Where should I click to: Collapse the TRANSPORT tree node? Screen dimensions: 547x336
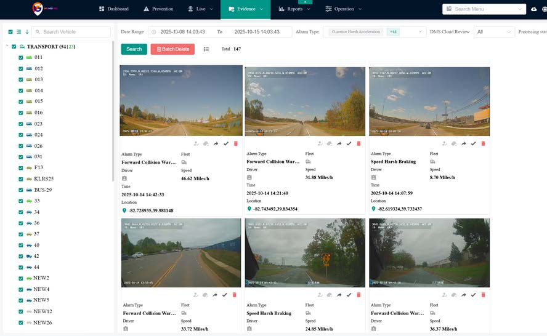[6, 46]
